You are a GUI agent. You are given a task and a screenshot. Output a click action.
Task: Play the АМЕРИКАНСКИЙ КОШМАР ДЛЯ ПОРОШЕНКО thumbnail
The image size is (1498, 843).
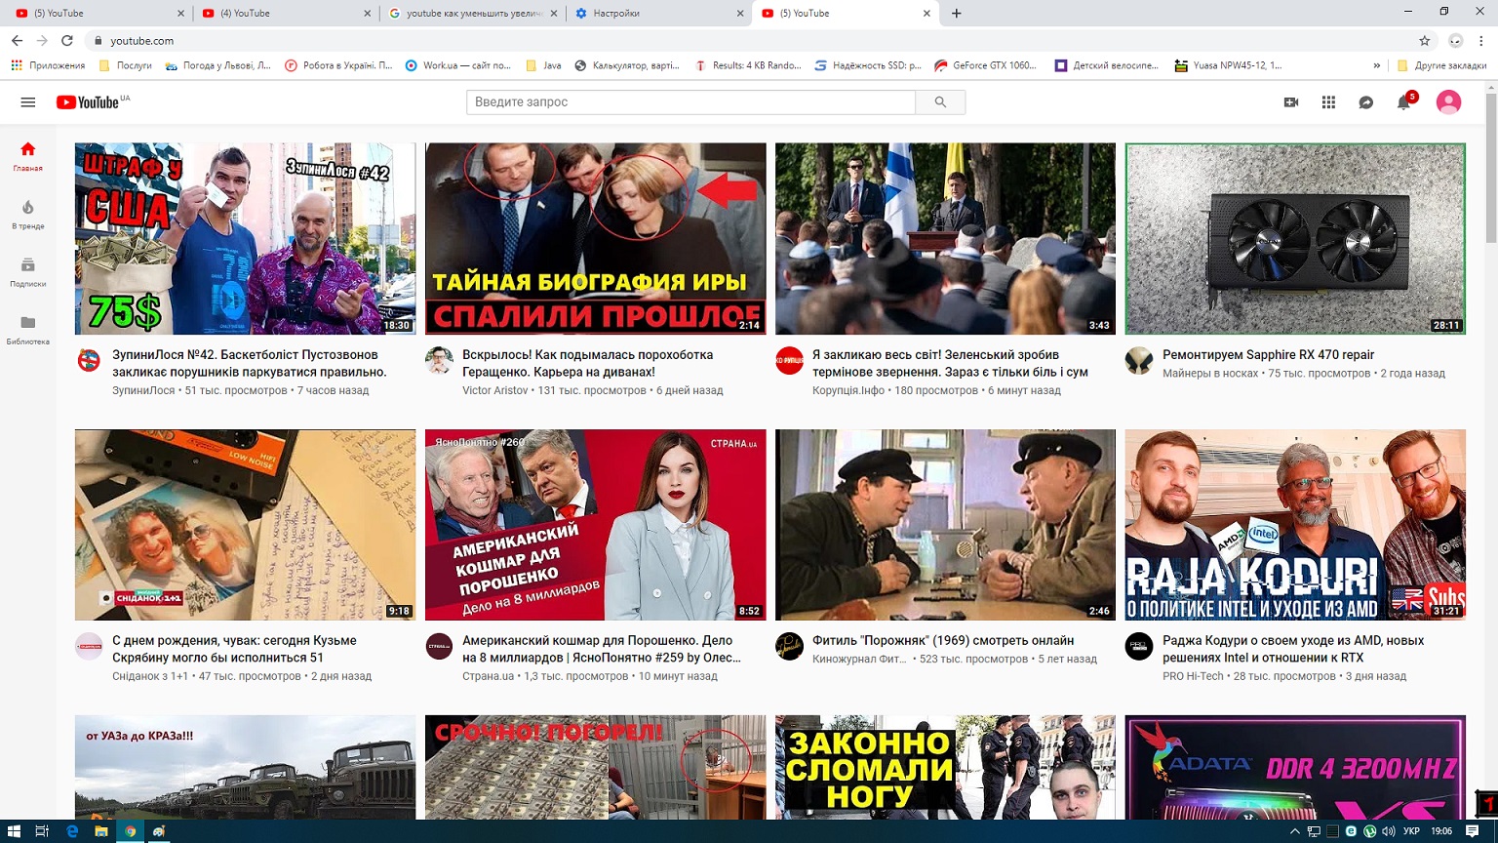click(595, 525)
